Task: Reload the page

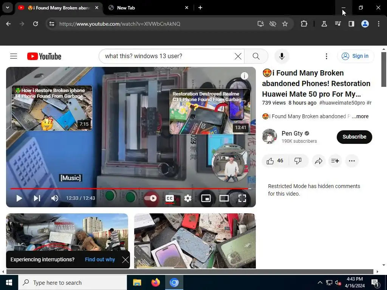Action: (36, 24)
